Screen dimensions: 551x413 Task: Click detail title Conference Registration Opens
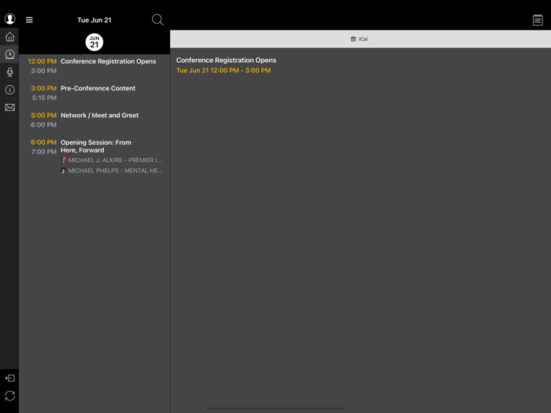click(226, 60)
